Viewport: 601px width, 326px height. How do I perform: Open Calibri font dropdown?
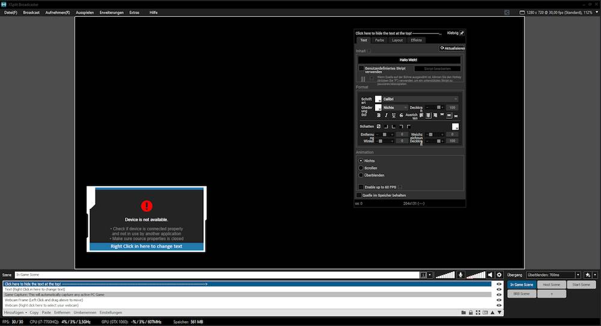tap(421, 99)
